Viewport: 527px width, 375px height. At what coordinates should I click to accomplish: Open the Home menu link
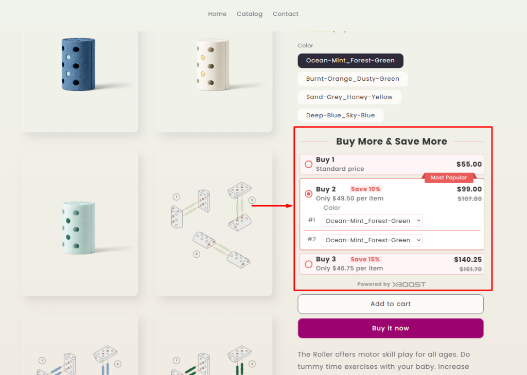(217, 14)
